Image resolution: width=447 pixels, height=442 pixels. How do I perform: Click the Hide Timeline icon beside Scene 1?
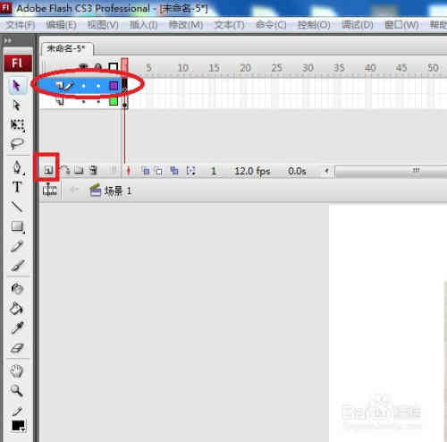click(x=49, y=191)
